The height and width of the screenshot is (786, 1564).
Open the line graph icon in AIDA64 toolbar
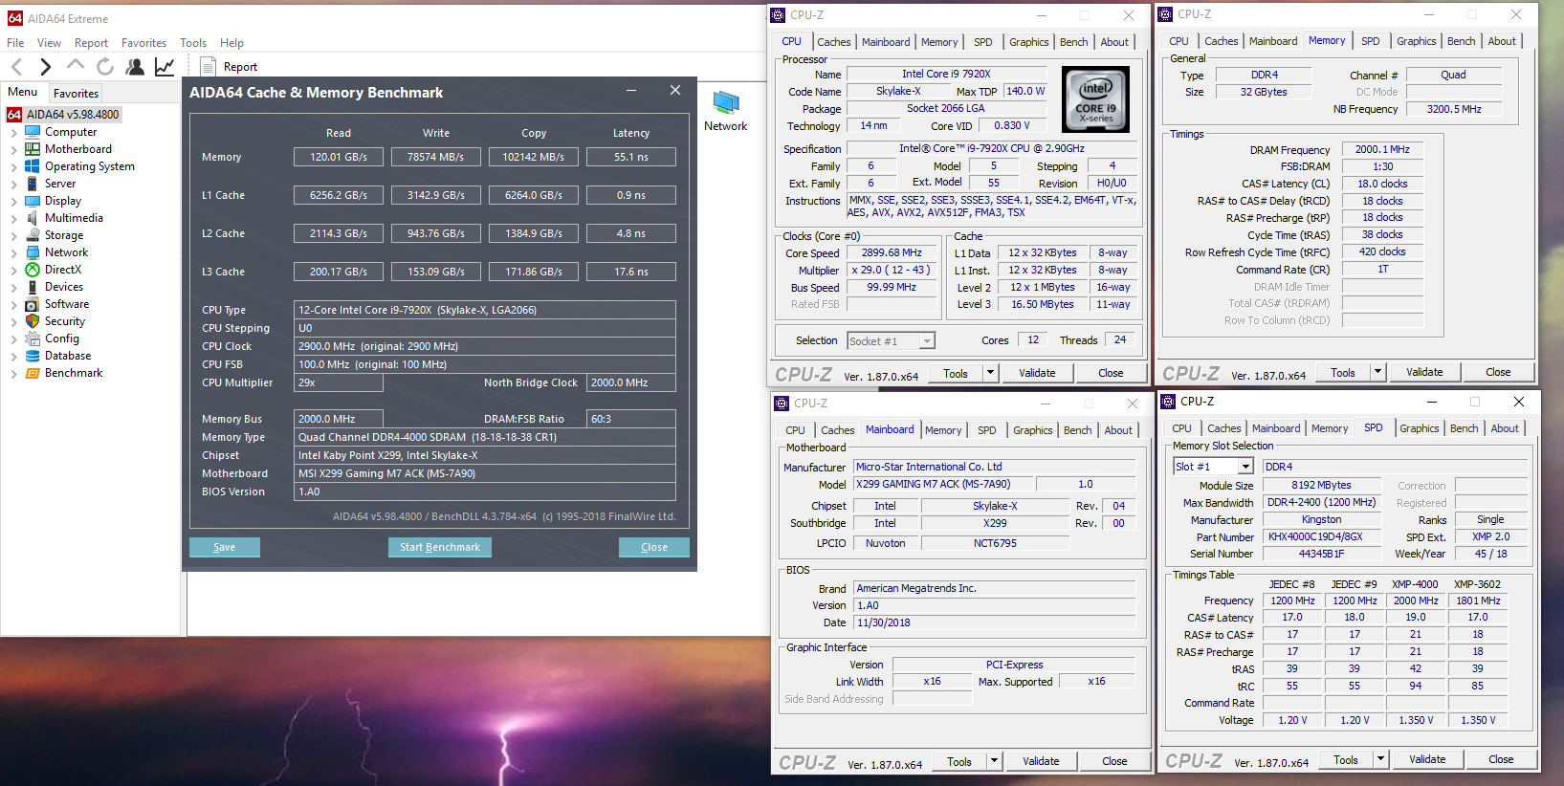point(165,66)
